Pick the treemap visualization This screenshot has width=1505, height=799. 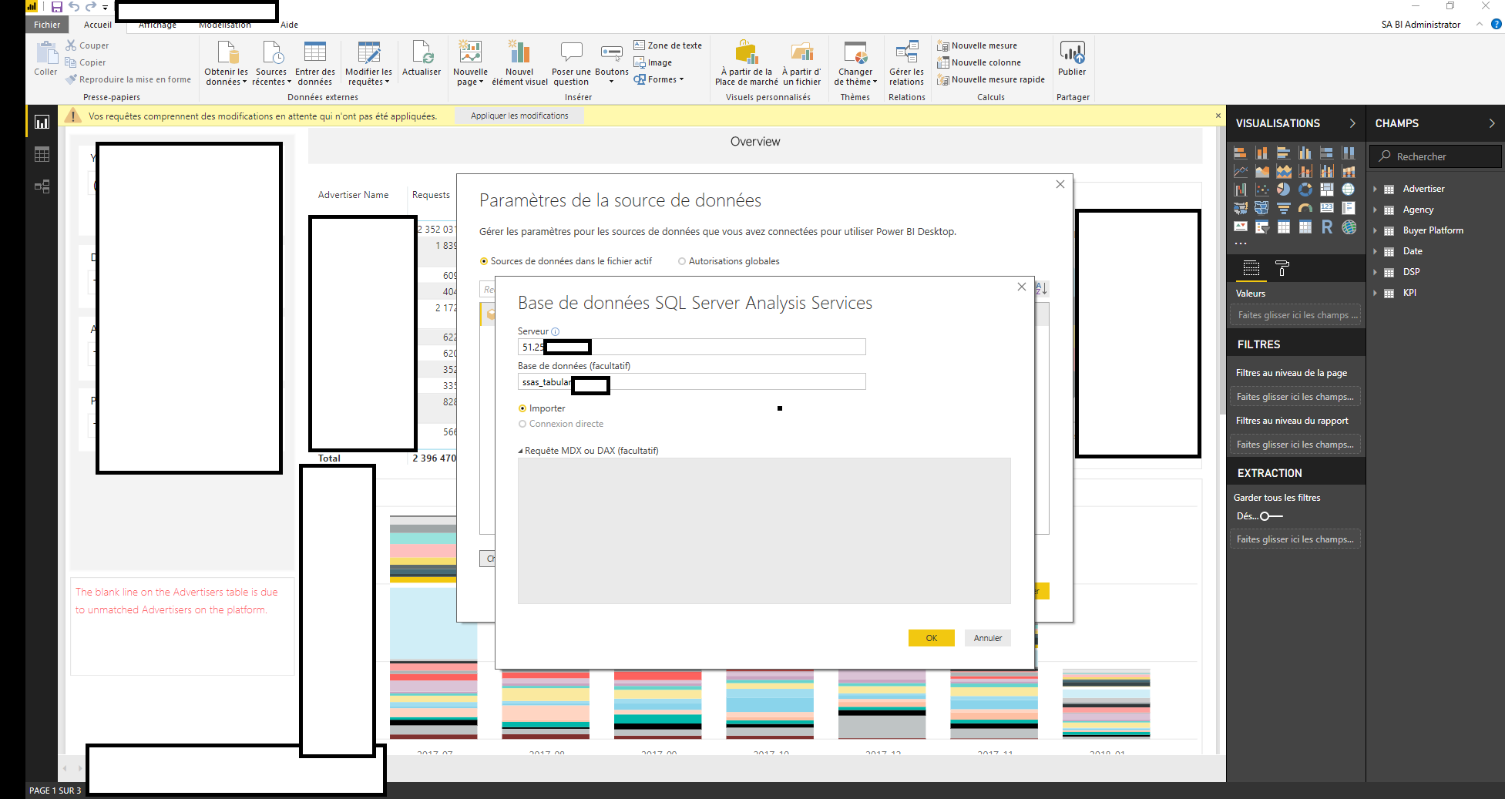(1326, 190)
